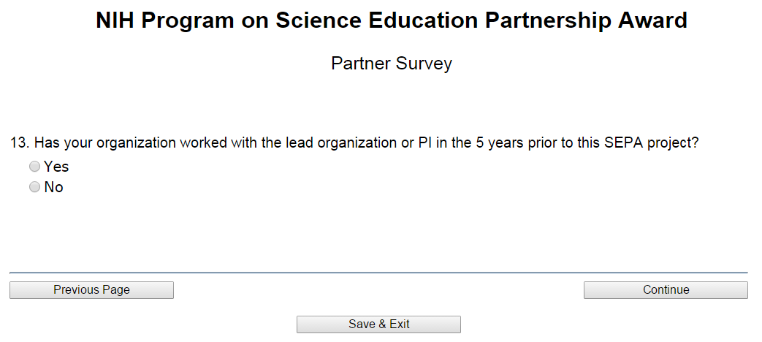Go back using Previous Page button
This screenshot has height=342, width=762.
click(91, 290)
